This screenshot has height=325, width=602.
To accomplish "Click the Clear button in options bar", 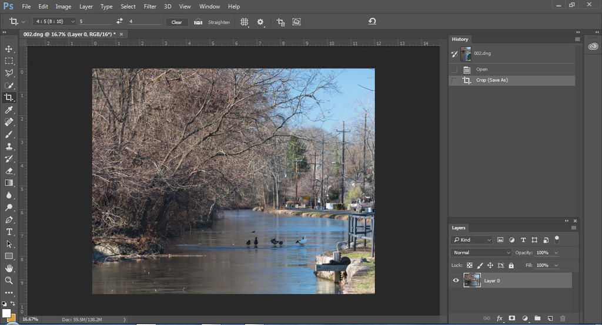I will point(176,22).
